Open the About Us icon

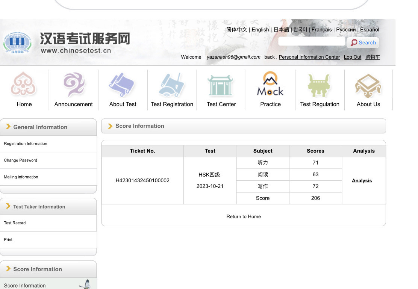368,85
